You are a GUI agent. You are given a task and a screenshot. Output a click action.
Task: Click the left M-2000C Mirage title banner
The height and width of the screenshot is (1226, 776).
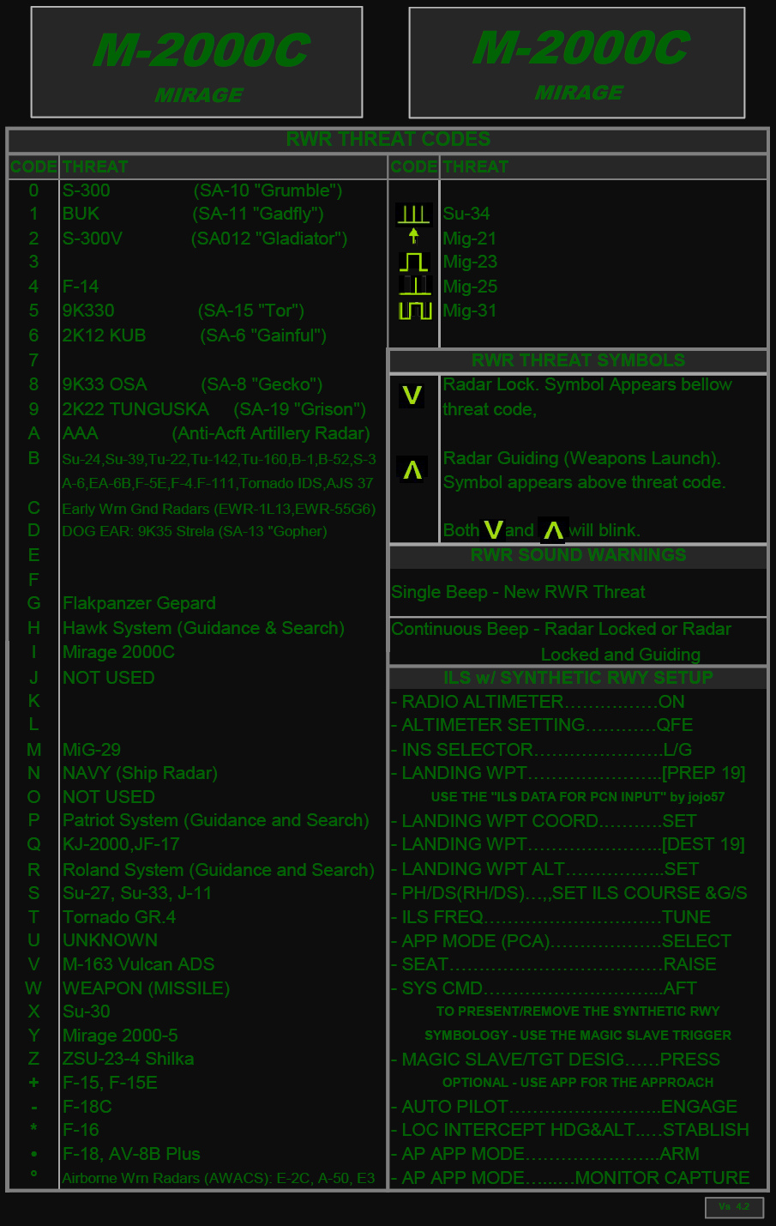[197, 62]
